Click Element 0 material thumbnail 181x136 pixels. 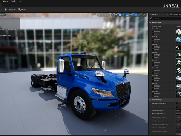[x=178, y=32]
